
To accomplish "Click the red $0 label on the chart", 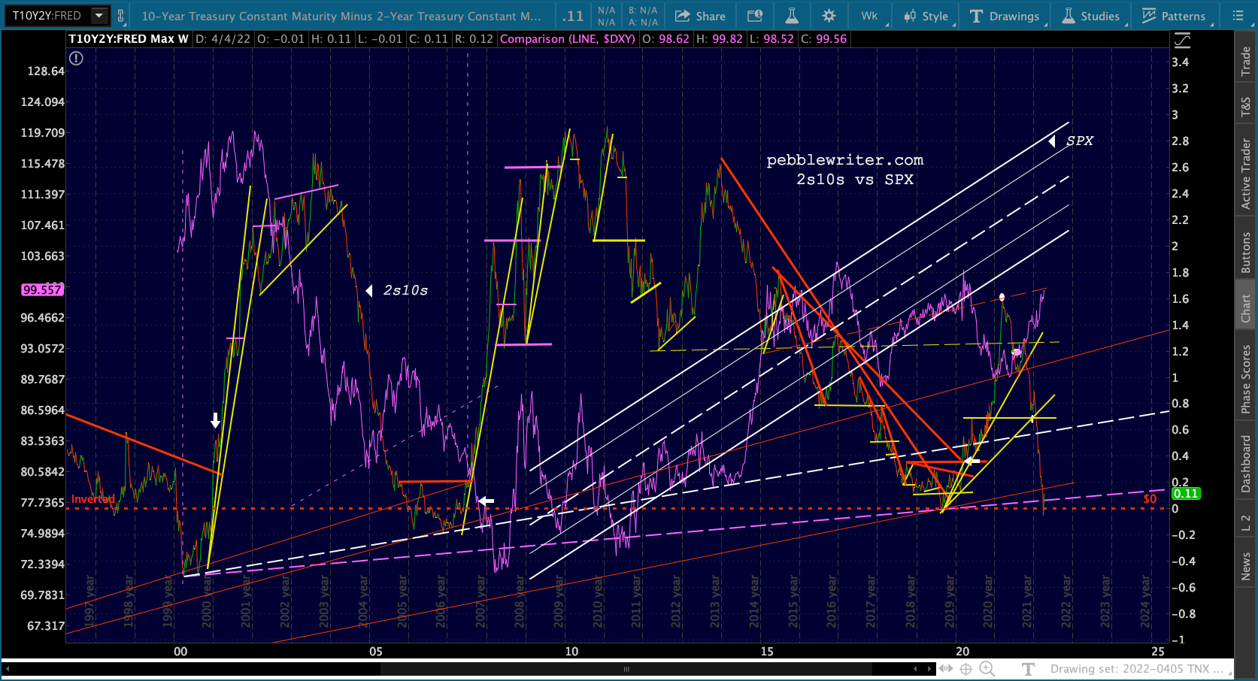I will coord(1150,499).
